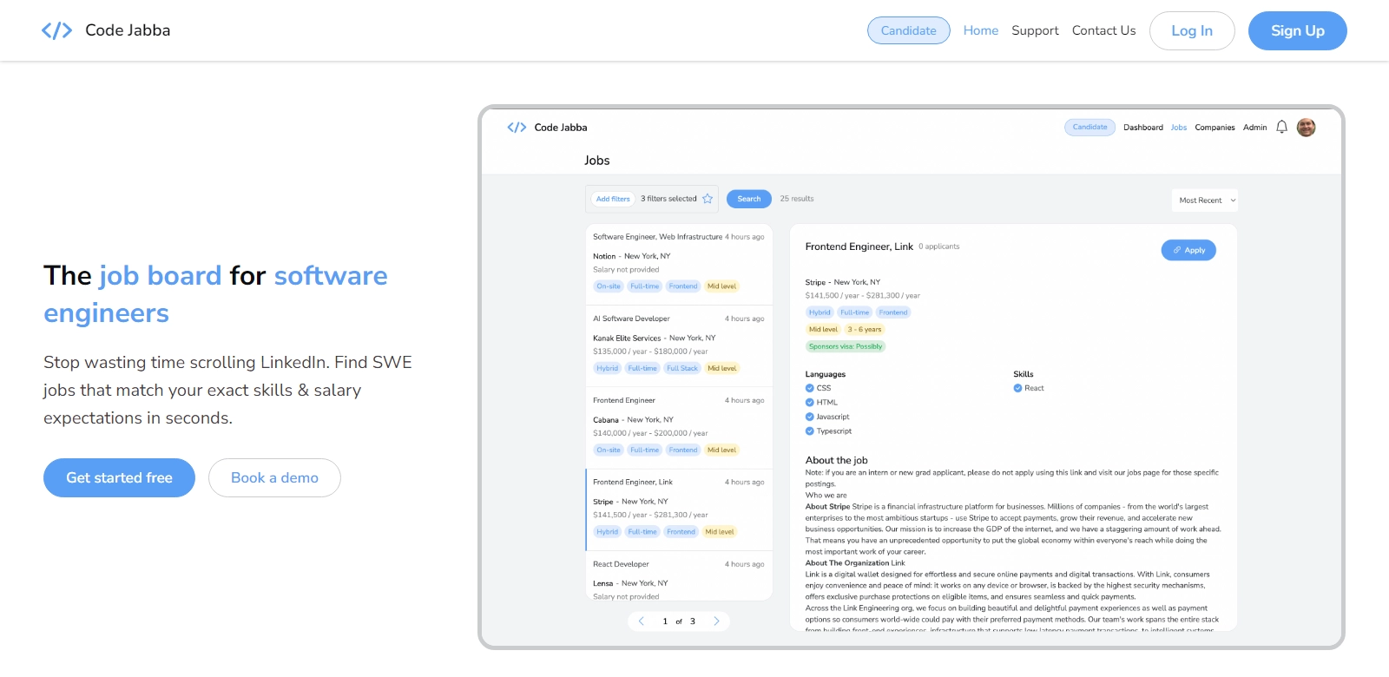Click the Code Jabba logo icon in header
This screenshot has height=677, width=1389.
56,31
